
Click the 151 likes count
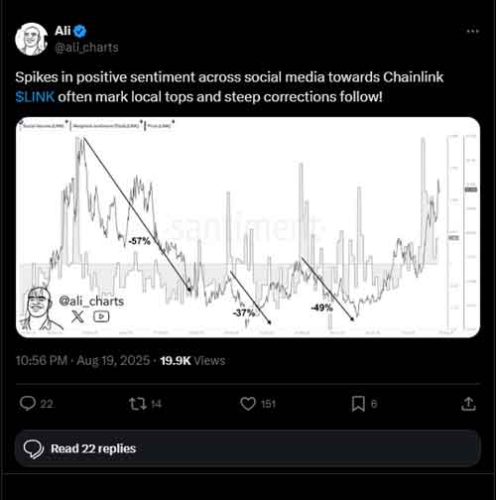click(268, 404)
